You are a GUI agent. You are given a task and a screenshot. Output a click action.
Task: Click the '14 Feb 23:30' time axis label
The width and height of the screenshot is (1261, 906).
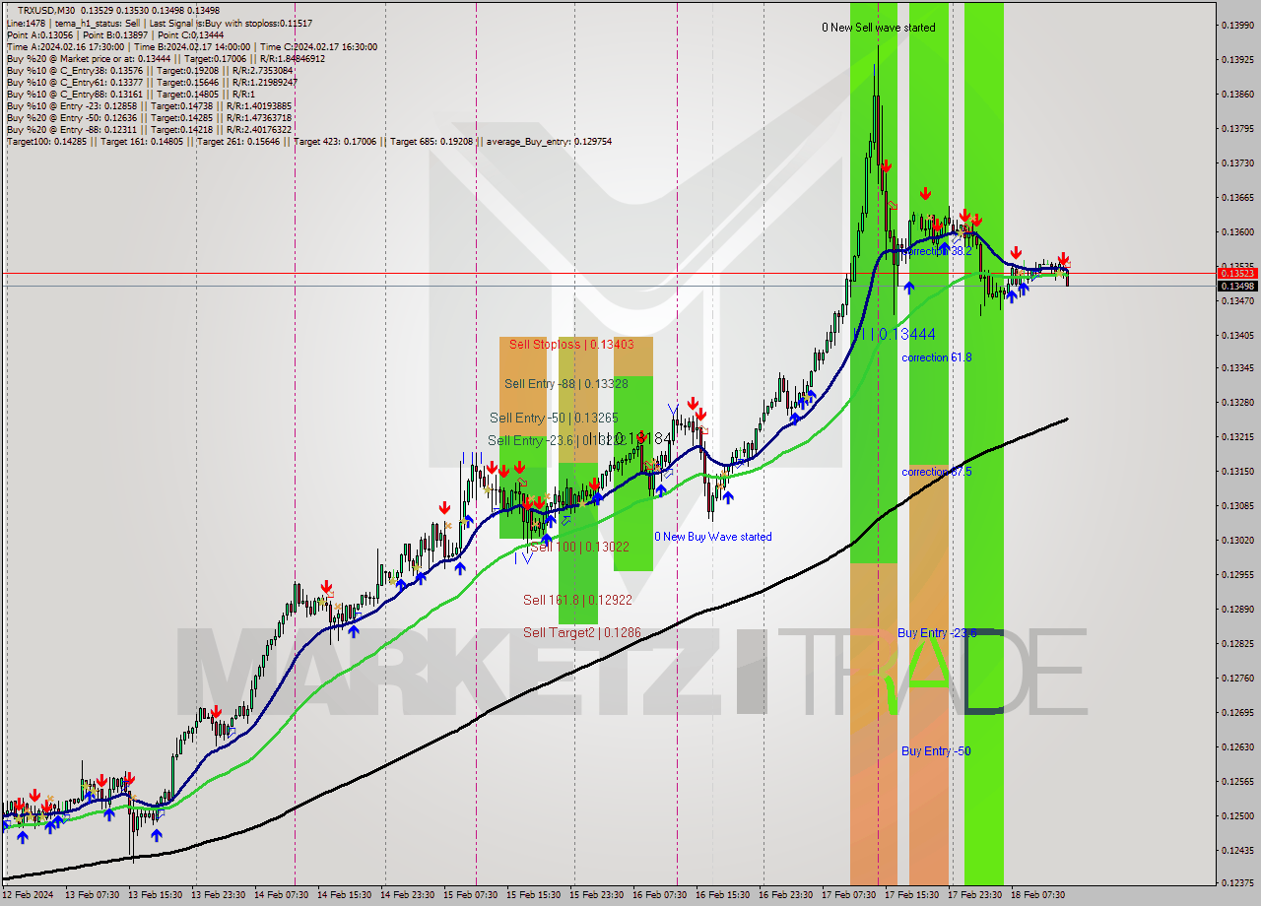[407, 895]
